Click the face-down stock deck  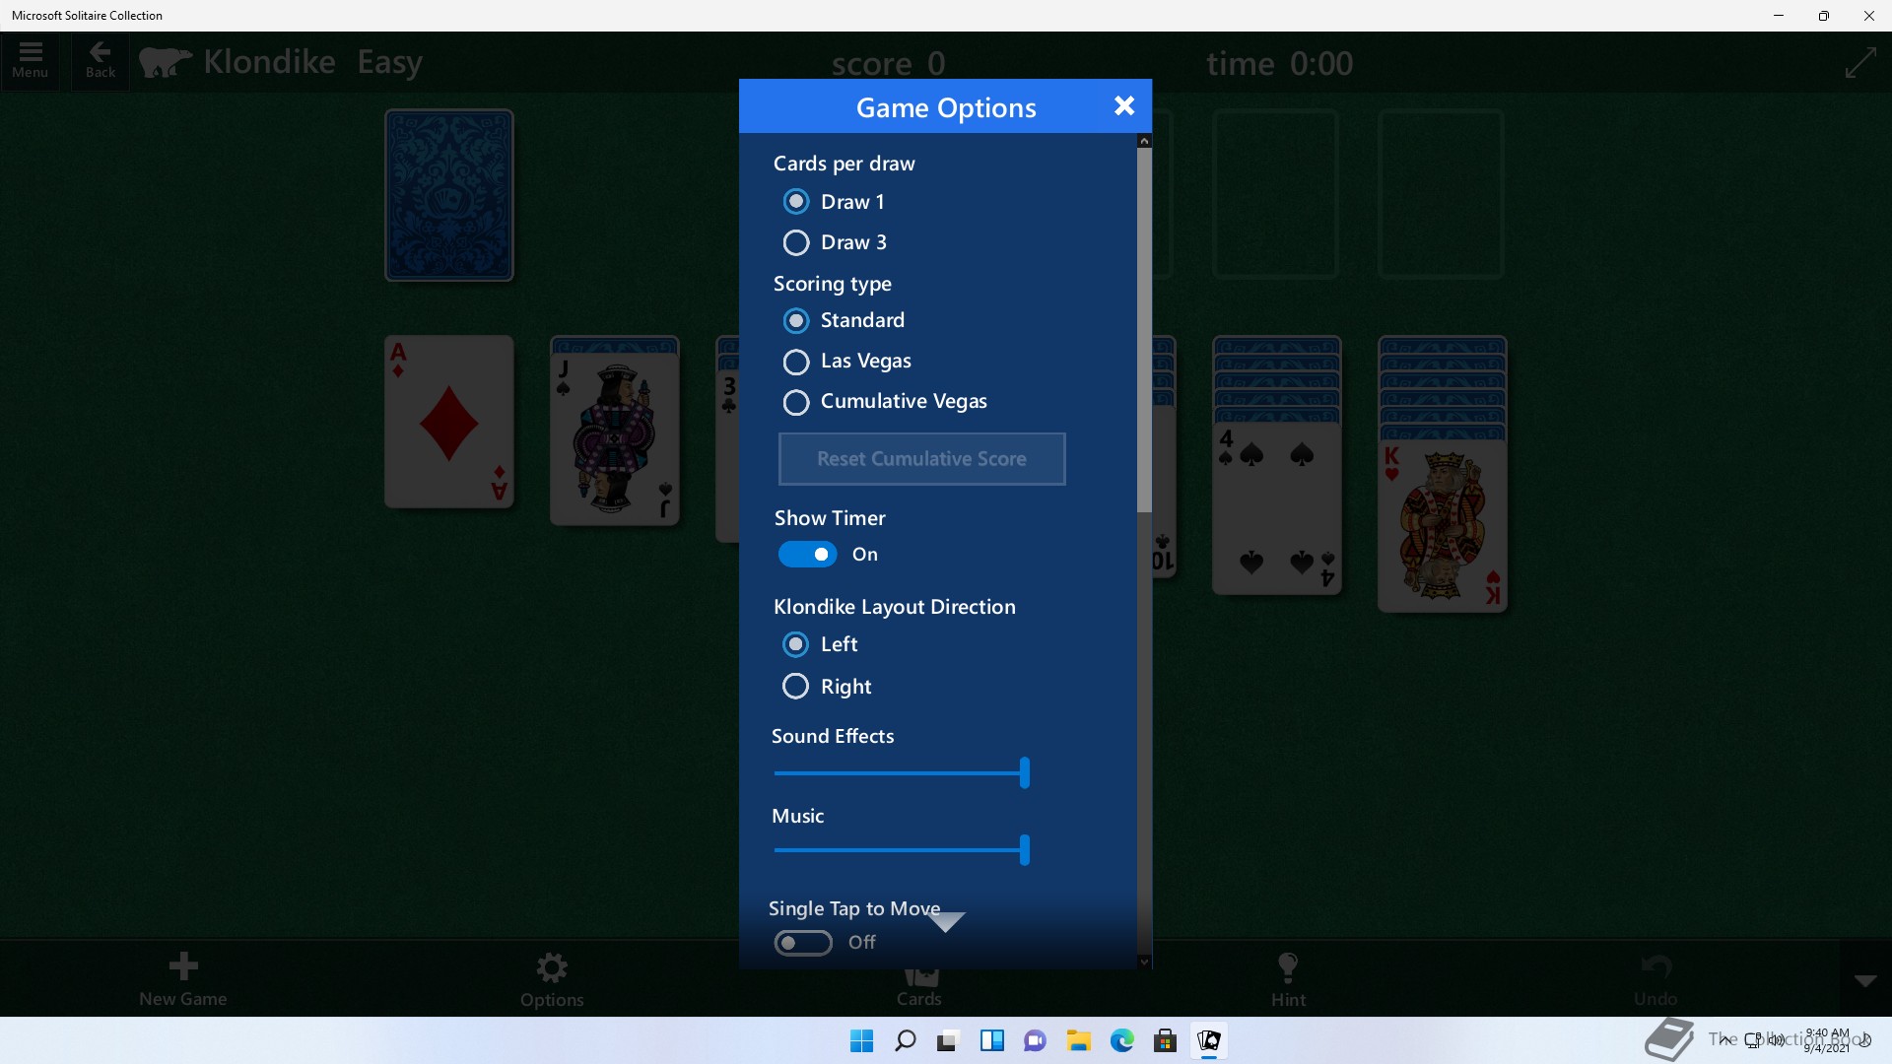pos(449,195)
